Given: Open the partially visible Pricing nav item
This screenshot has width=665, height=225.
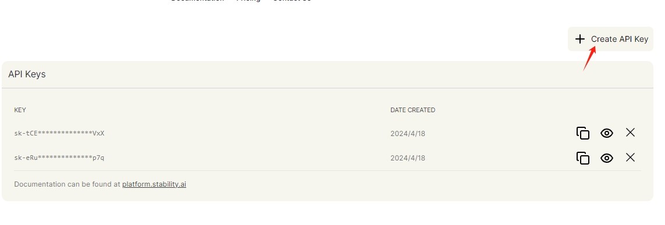Looking at the screenshot, I should pyautogui.click(x=248, y=1).
